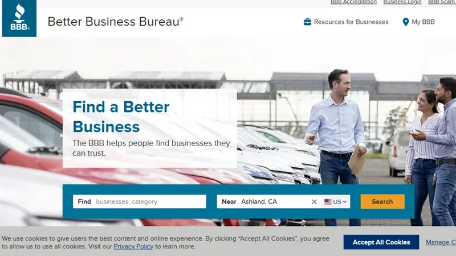Open the BBB Scam link at top
Screen dimensions: 456x256
pos(442,2)
